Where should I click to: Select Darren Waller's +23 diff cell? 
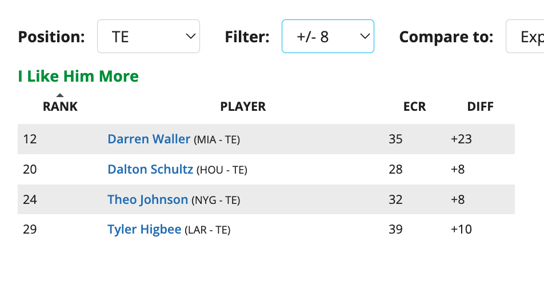461,139
